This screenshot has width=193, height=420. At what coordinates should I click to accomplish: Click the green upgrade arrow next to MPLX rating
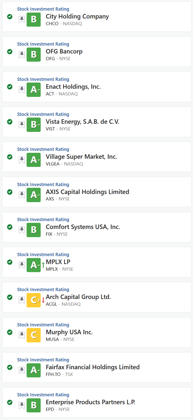coord(43,265)
